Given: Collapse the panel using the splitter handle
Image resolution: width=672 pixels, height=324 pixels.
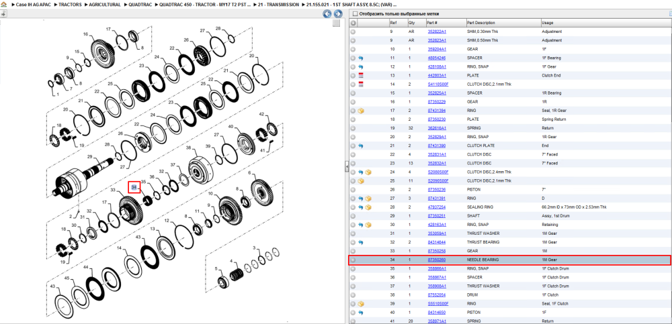Looking at the screenshot, I should 346,168.
